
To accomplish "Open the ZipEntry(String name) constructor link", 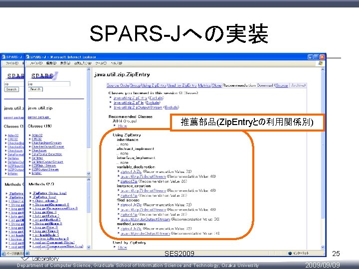I will pos(50,193).
